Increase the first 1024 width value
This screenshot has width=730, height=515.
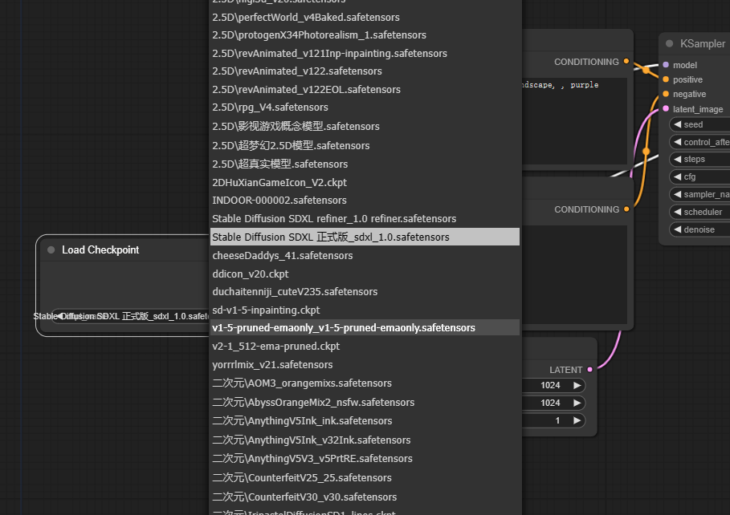pyautogui.click(x=577, y=385)
